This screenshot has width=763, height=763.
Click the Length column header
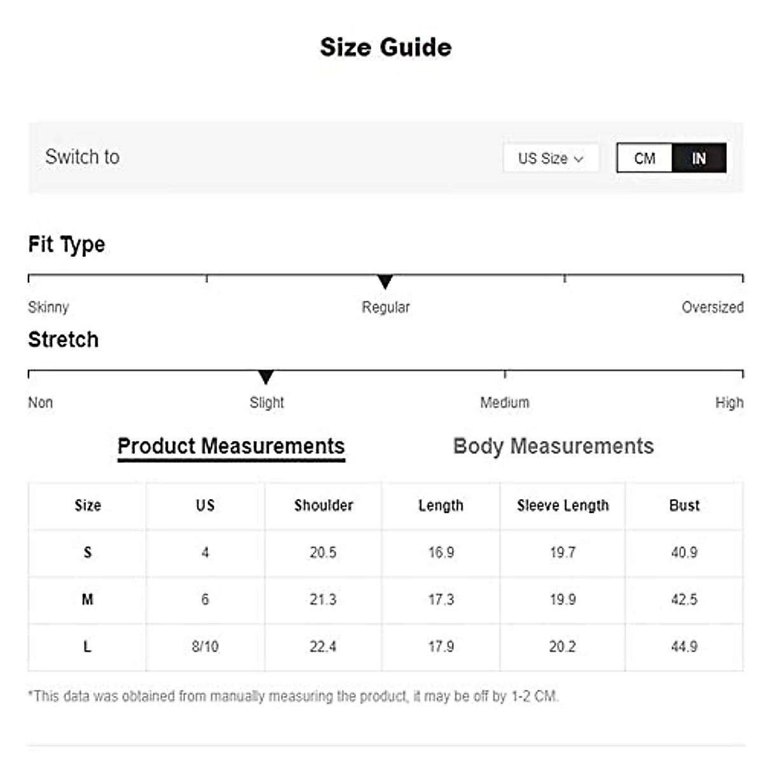(441, 505)
